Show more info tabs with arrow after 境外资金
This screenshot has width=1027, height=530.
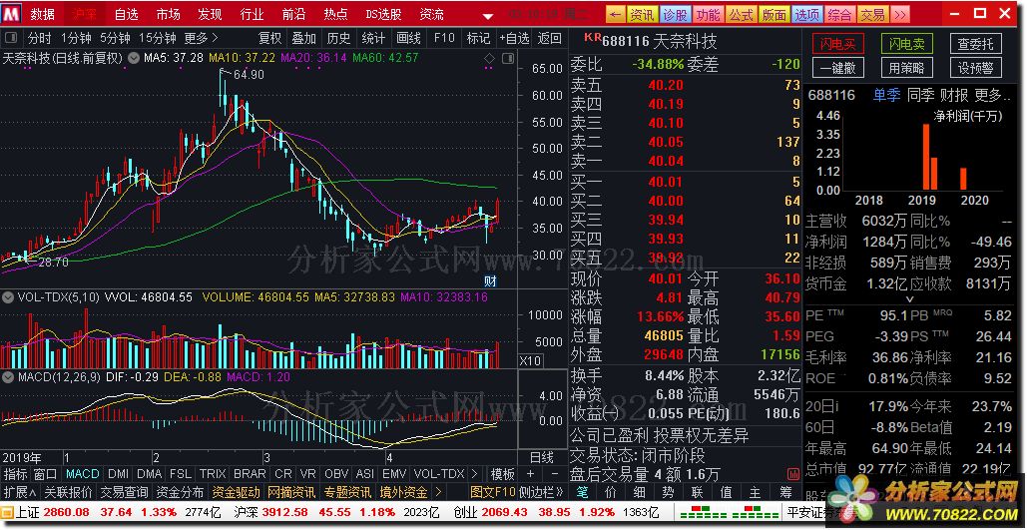(438, 491)
